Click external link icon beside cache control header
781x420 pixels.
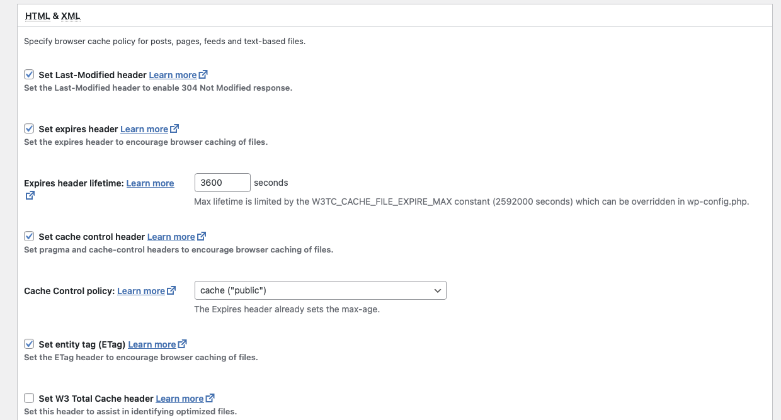click(x=202, y=237)
